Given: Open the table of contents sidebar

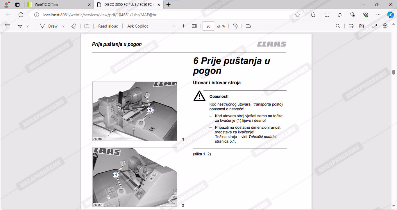Looking at the screenshot, I should pos(8,26).
